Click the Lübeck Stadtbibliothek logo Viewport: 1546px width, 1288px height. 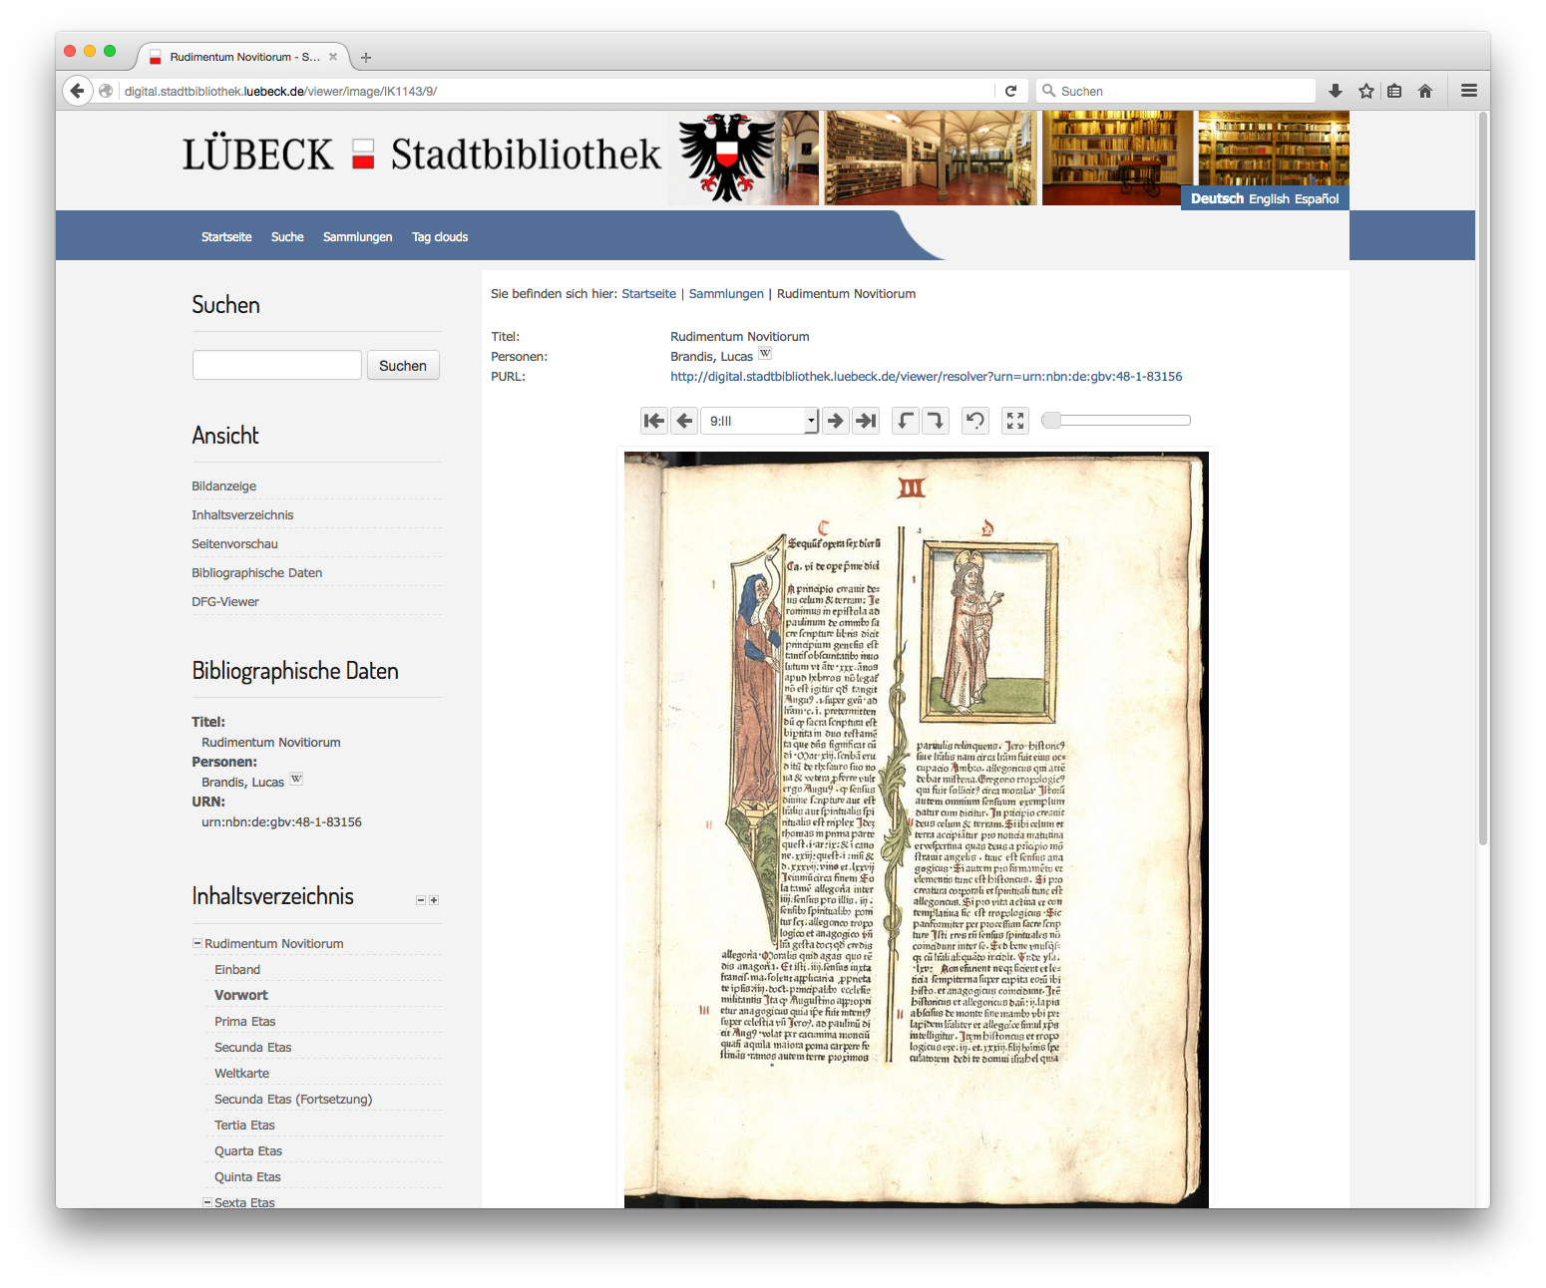[x=422, y=155]
